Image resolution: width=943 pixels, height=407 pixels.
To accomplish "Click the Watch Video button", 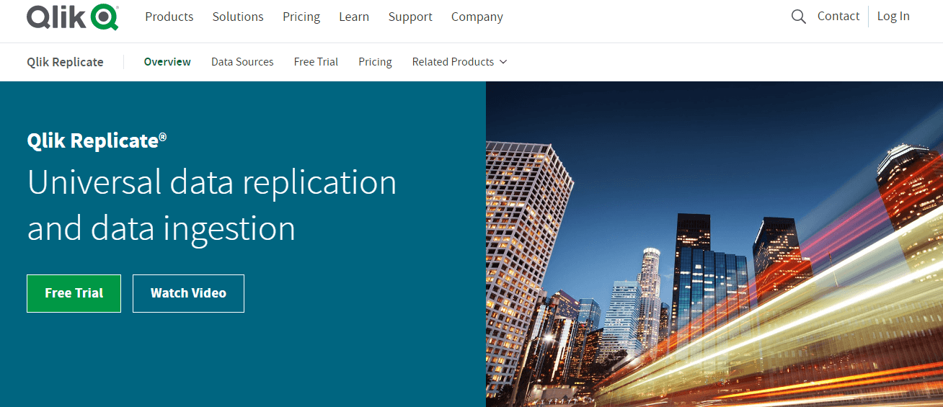I will [x=188, y=293].
